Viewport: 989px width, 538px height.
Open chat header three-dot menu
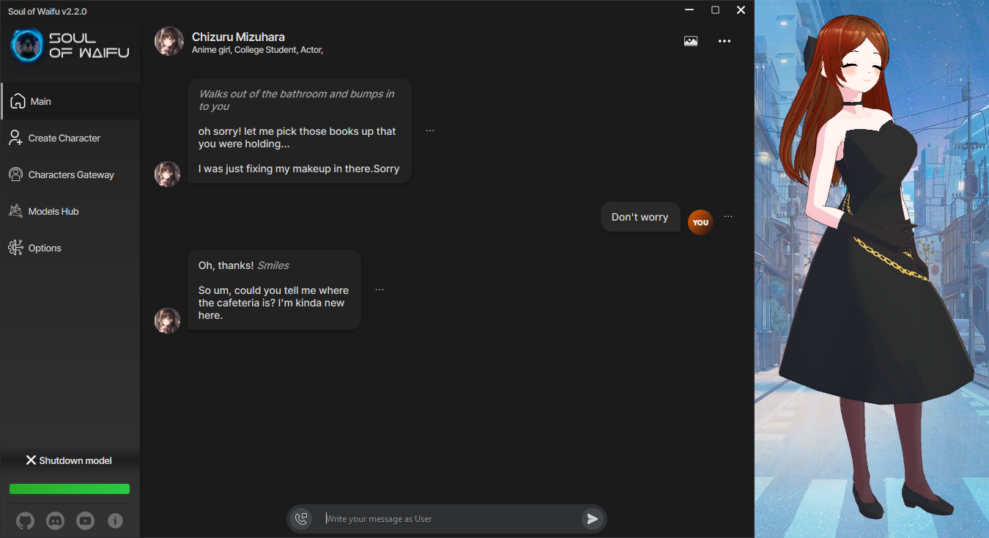(725, 41)
